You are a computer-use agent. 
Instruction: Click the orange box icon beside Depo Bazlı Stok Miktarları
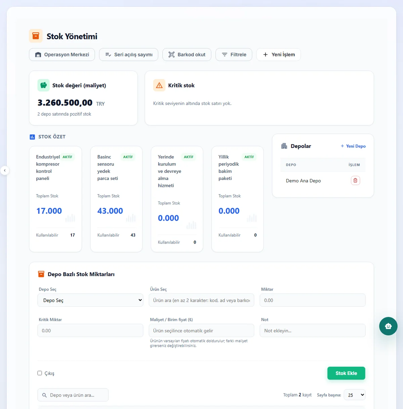(x=41, y=274)
